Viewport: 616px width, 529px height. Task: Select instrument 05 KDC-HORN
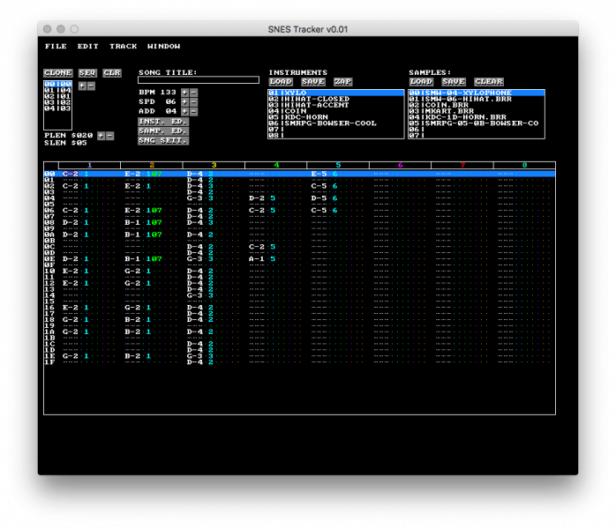pyautogui.click(x=336, y=117)
